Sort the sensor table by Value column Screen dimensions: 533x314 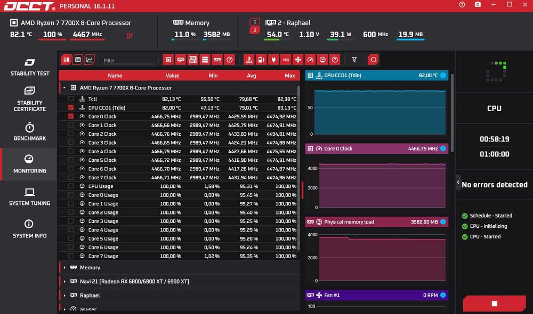pyautogui.click(x=172, y=76)
